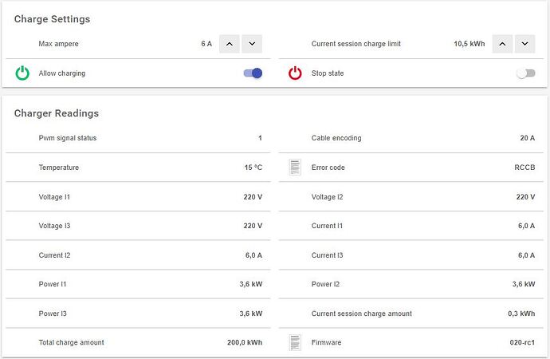The width and height of the screenshot is (550, 359).
Task: Click the Voltage l1 label
Action: [x=54, y=197]
